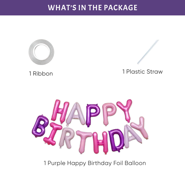The height and width of the screenshot is (185, 185).
Task: Select the "1 Plastic Straw" label
Action: click(x=142, y=72)
